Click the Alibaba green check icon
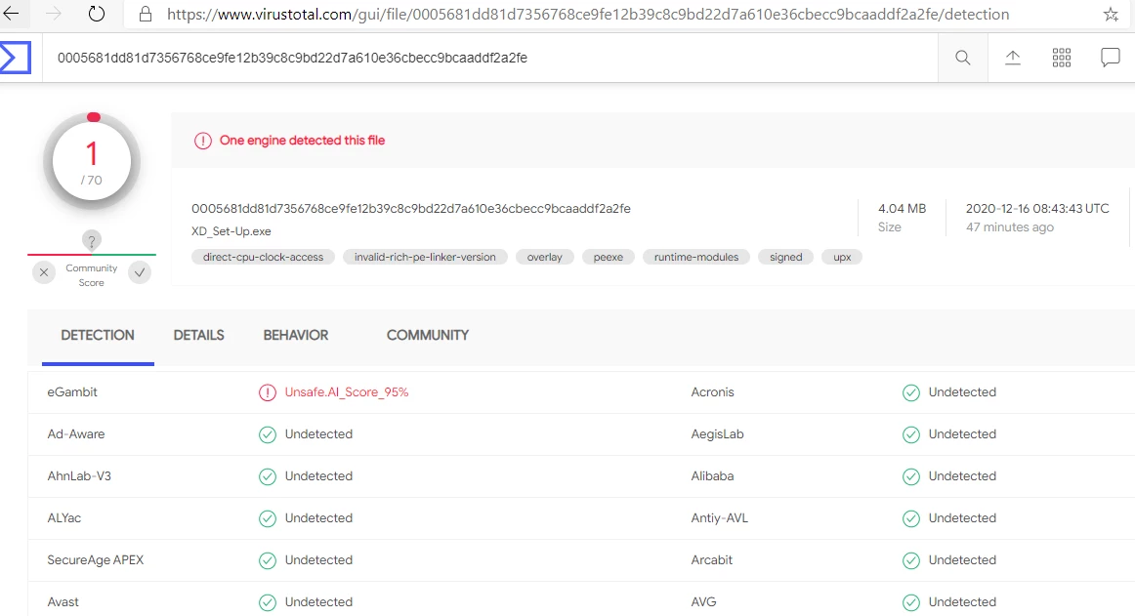The width and height of the screenshot is (1135, 616). [911, 476]
